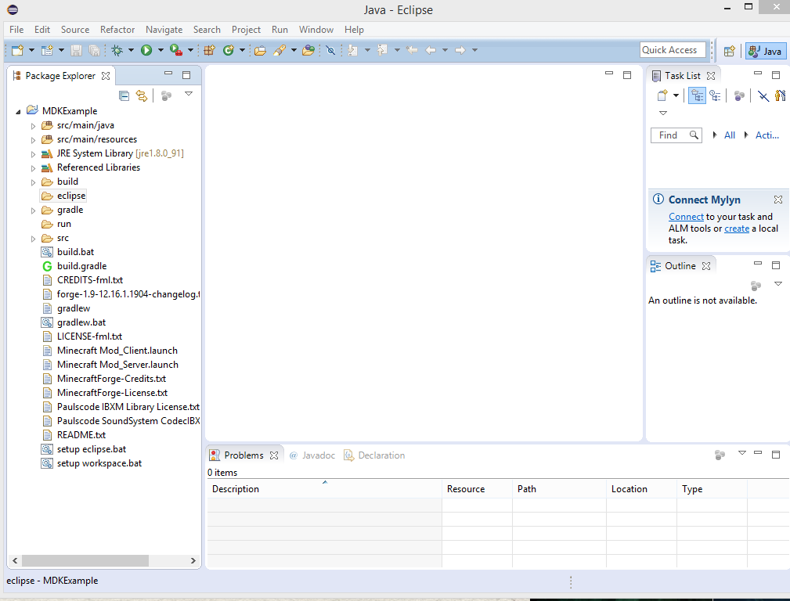Click the Acti... activate task link
Viewport: 790px width, 601px height.
[767, 135]
